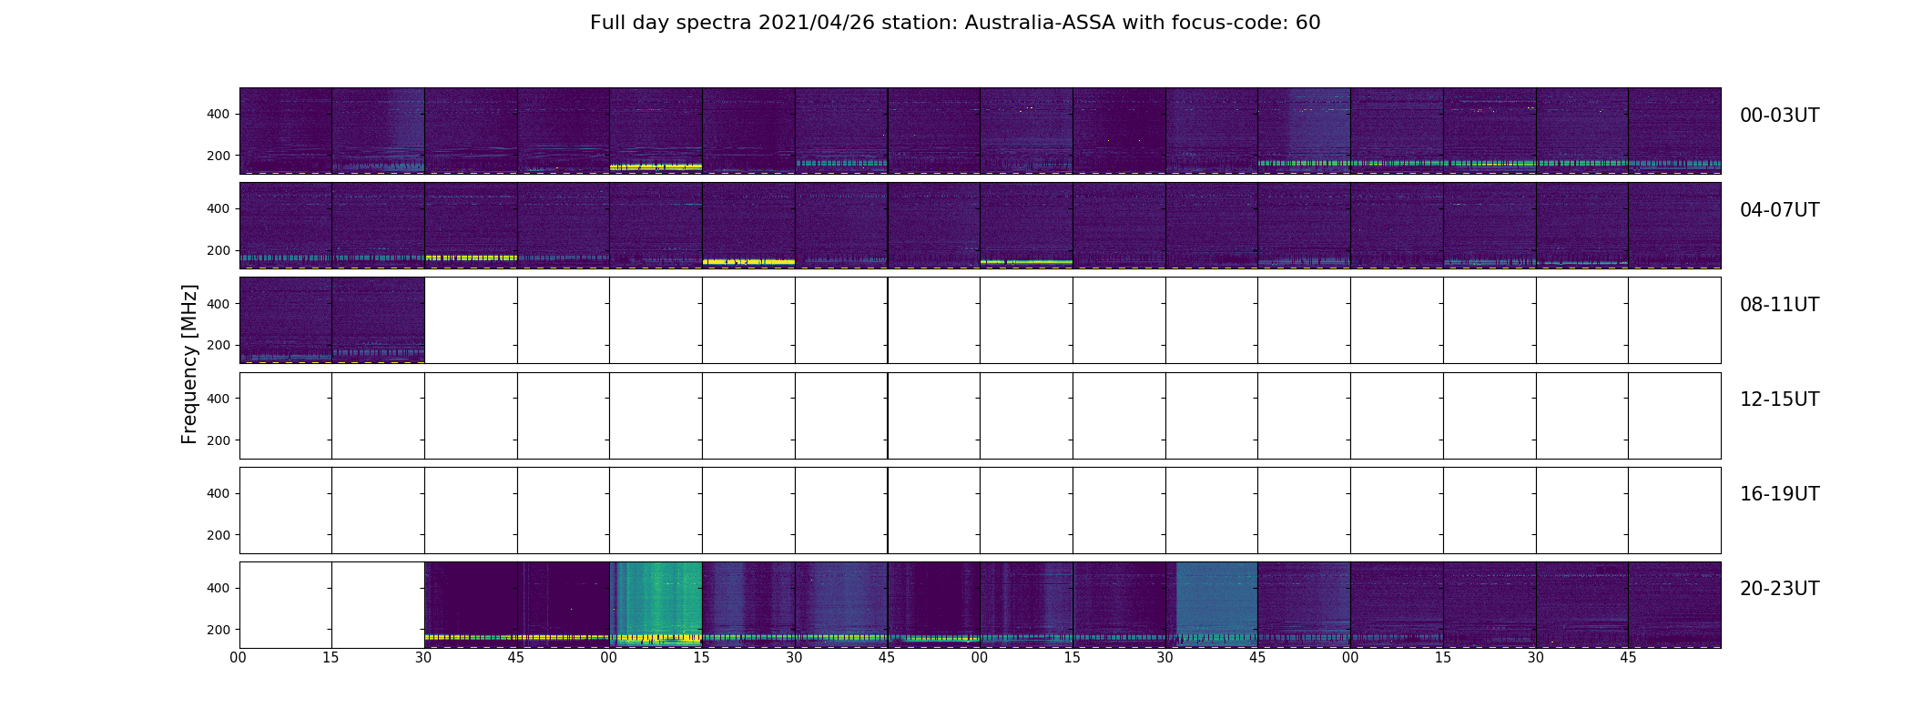Screen dimensions: 1912x728
Task: Select the '08-11UT' row label
Action: [1779, 305]
